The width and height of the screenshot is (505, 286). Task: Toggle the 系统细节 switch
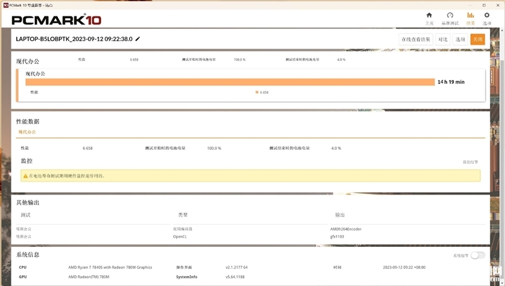coord(478,256)
